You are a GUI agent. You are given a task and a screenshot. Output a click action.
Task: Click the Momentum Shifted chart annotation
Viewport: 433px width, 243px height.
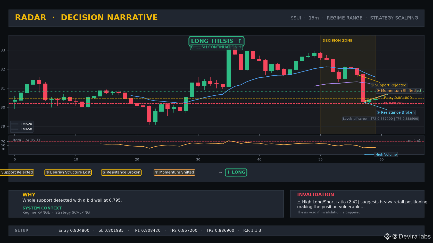(x=396, y=91)
